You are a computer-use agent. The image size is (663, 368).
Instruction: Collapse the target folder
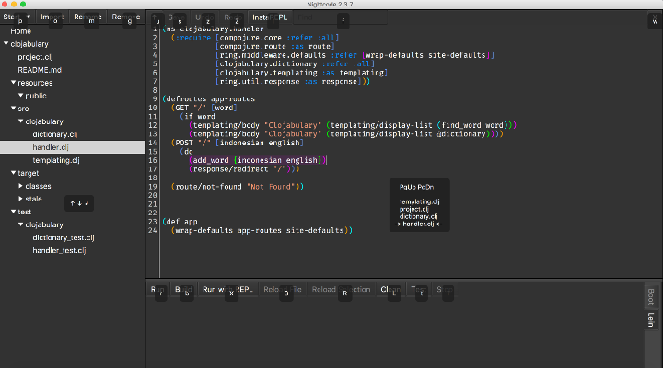coord(14,173)
